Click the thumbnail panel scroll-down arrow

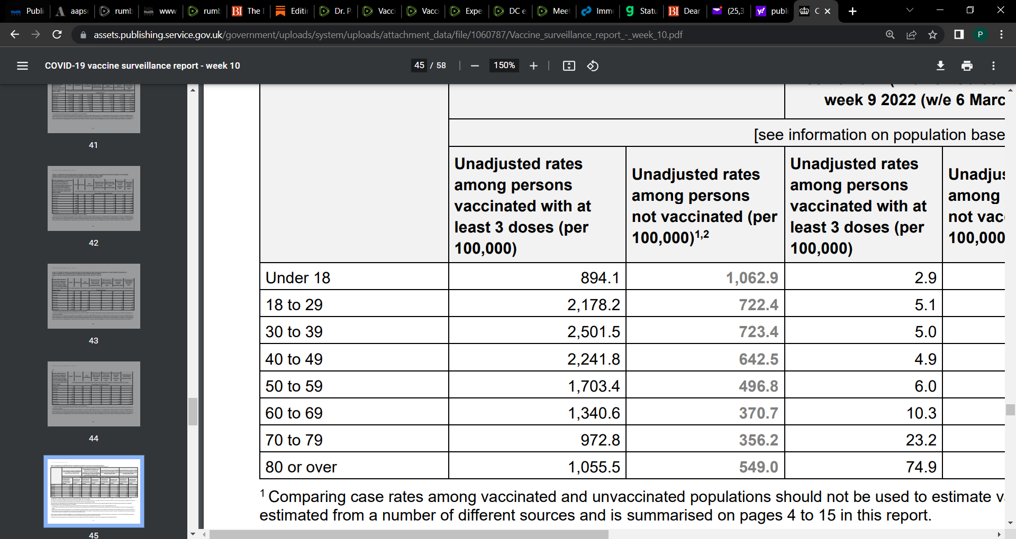pos(193,534)
